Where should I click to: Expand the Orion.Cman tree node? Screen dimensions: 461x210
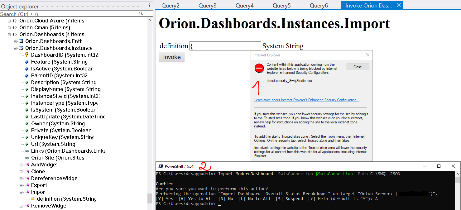(9, 28)
